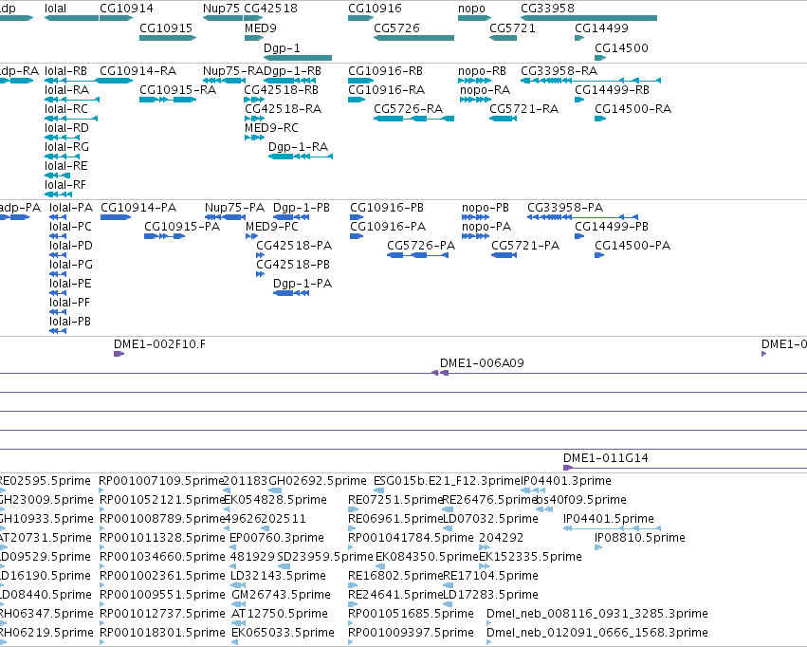The height and width of the screenshot is (647, 807).
Task: Click the teal gene bar under CG10915
Action: click(x=168, y=38)
